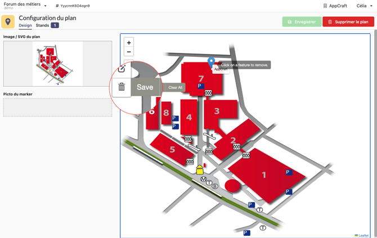This screenshot has height=238, width=377.
Task: Click the yellow building marker on map
Action: [199, 169]
